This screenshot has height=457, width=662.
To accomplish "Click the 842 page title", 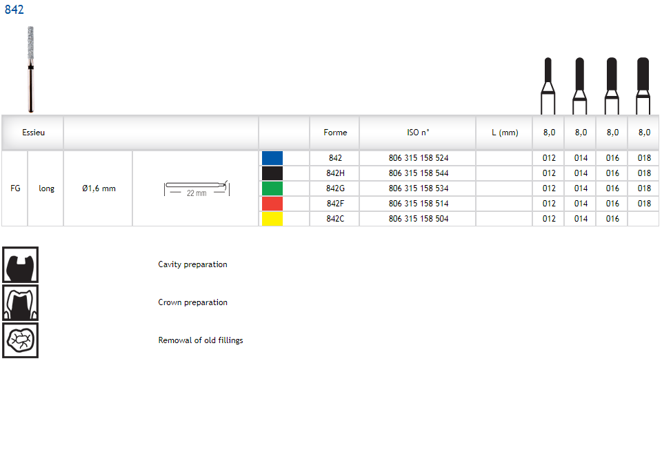I will point(14,10).
